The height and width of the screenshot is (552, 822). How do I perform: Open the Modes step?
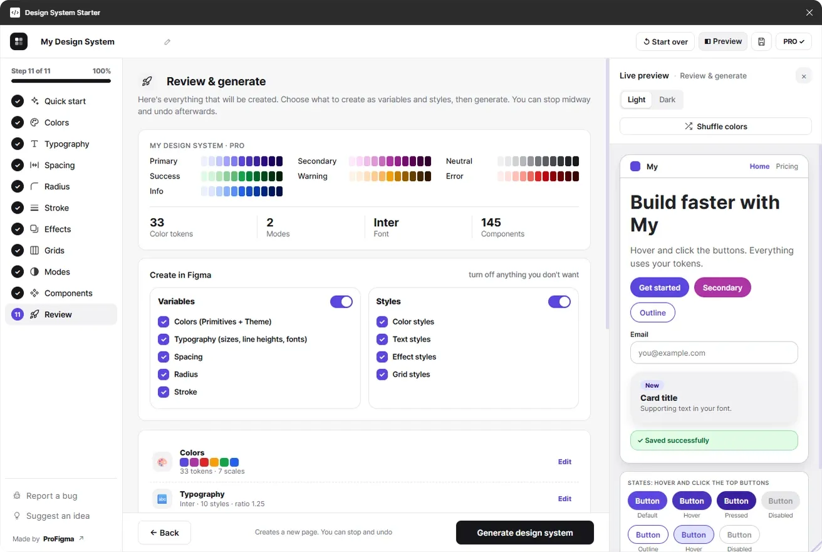[61, 271]
